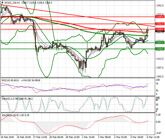Click the 1307.5 price scale value
165x140 pixels.
[x=160, y=67]
